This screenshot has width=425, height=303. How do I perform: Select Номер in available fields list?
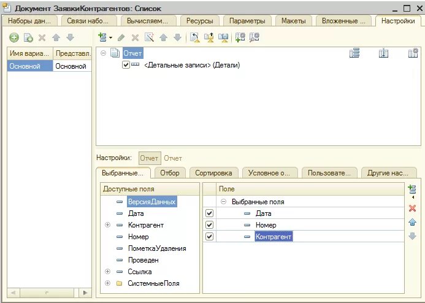[138, 237]
